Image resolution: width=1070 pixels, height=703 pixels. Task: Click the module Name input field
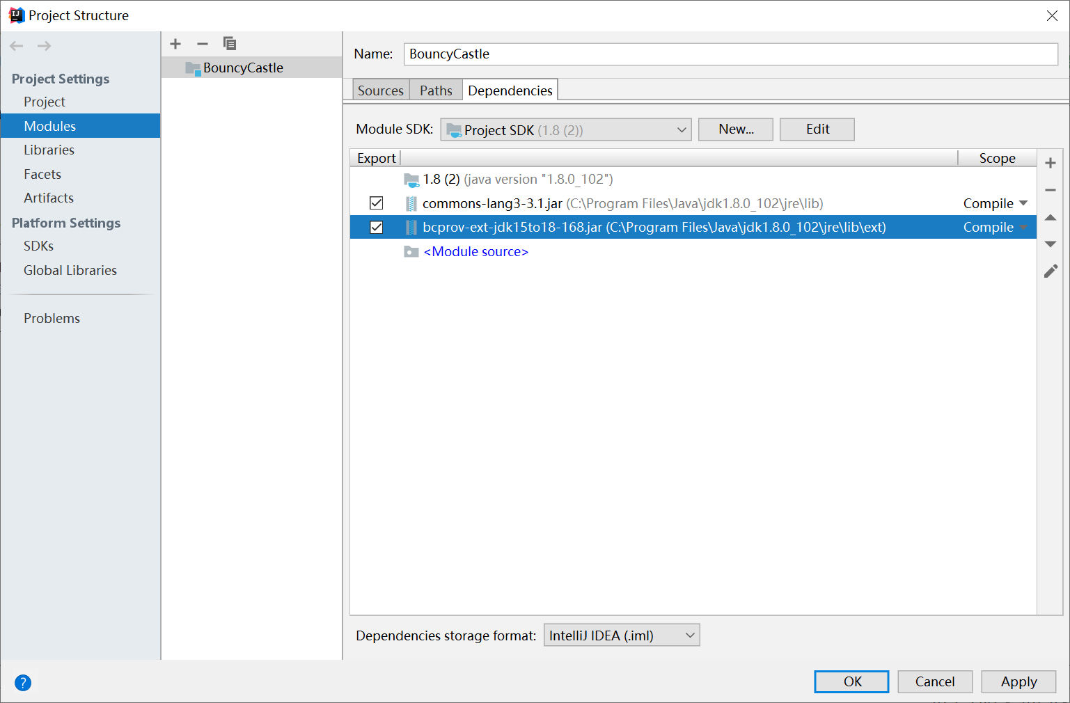pos(731,54)
